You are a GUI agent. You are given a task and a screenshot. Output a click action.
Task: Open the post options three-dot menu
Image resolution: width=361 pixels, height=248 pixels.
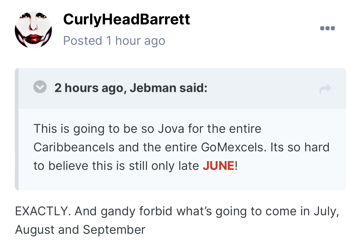(327, 28)
